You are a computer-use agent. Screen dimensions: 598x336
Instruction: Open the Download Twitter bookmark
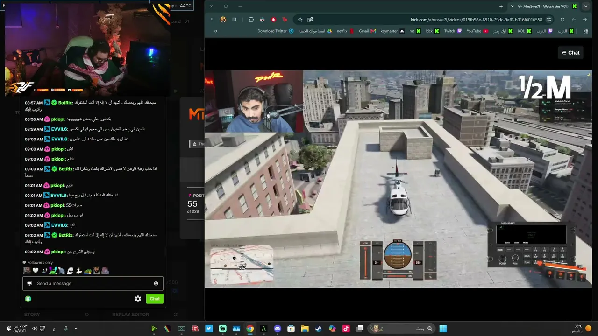276,31
